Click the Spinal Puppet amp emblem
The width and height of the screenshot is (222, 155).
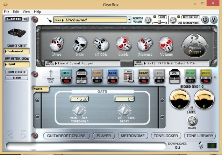195,45
